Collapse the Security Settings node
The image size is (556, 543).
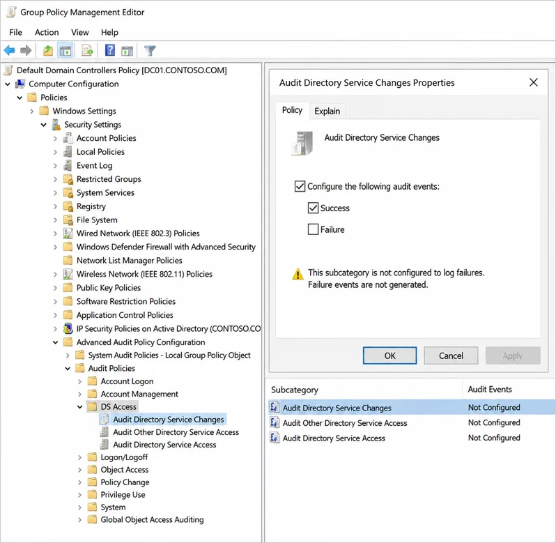[44, 125]
